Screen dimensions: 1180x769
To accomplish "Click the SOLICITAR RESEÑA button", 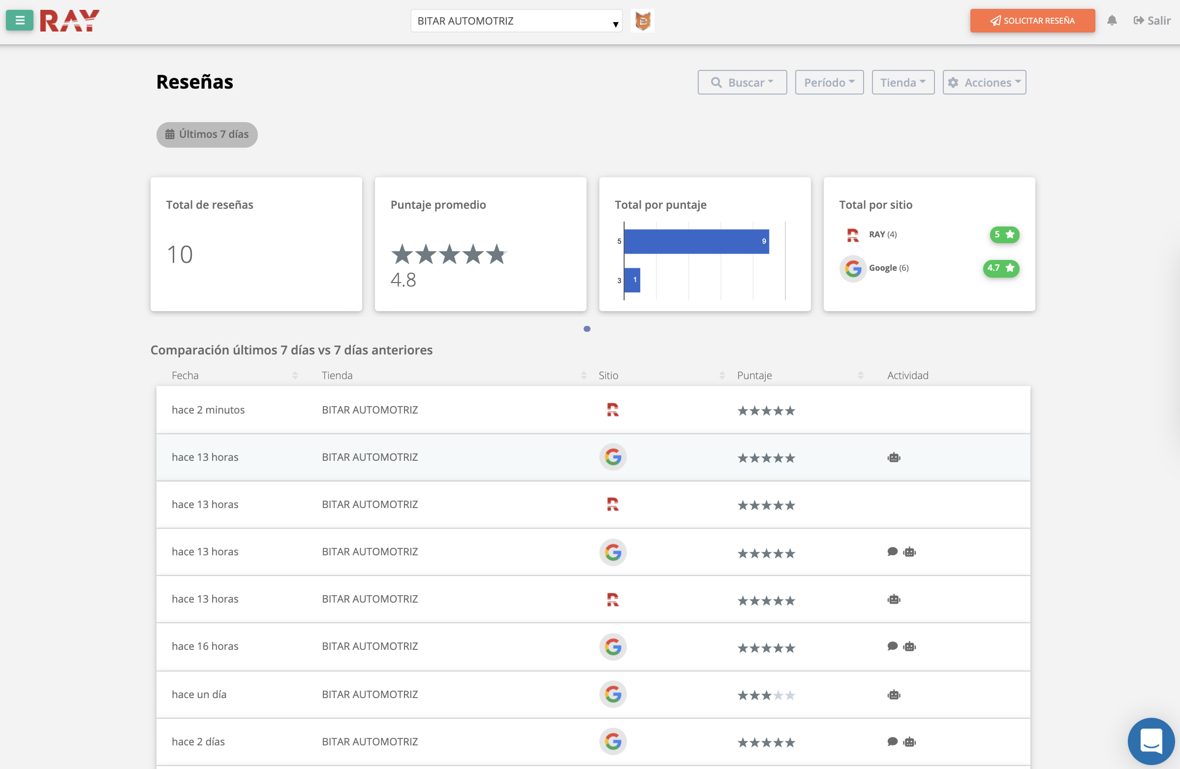I will (x=1033, y=20).
